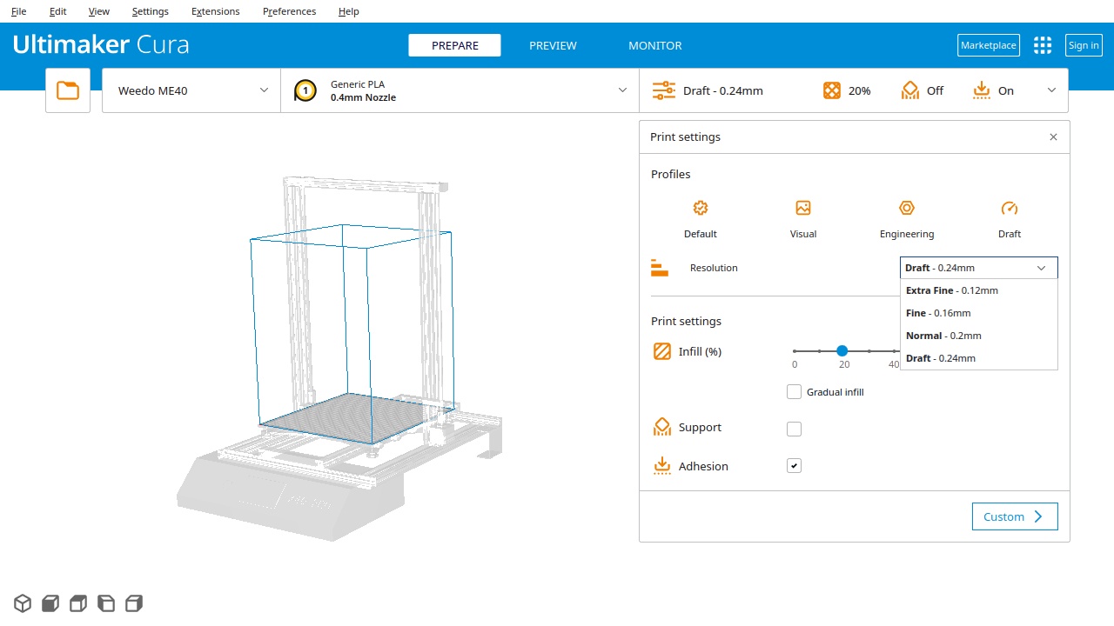Choose Fine - 0.16mm resolution
This screenshot has height=626, width=1114.
[x=979, y=313]
